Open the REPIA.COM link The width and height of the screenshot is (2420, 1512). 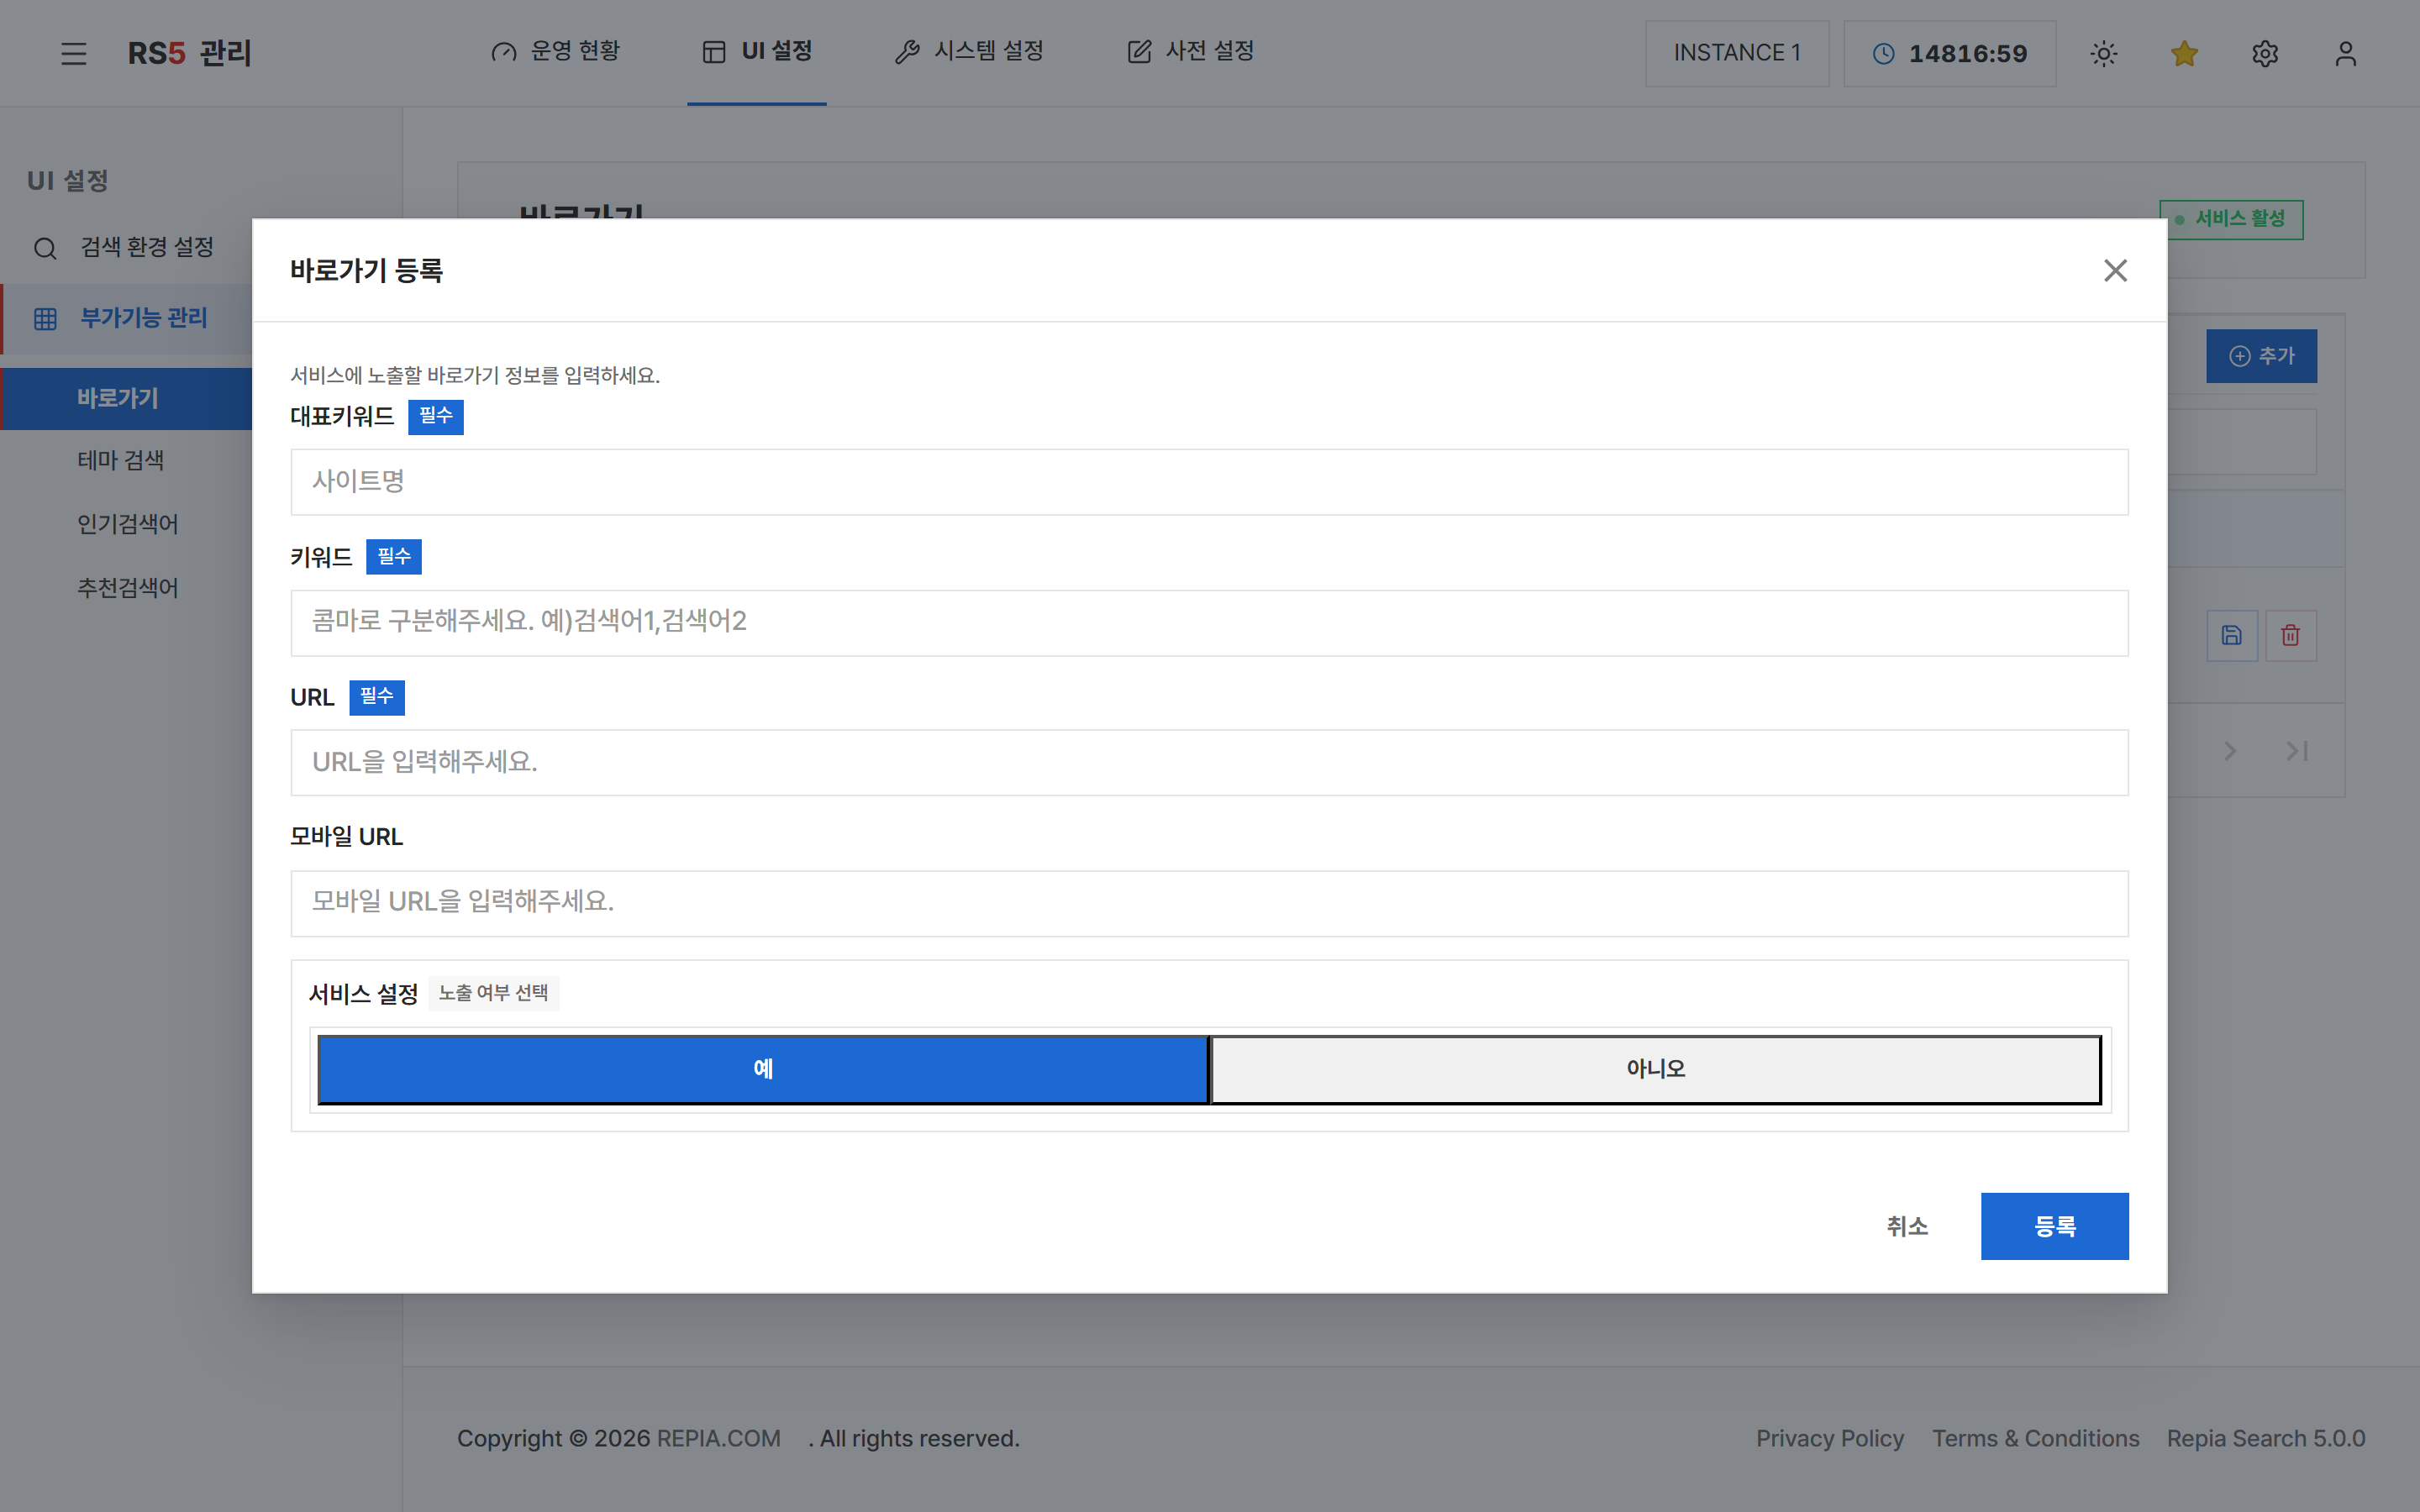click(718, 1438)
